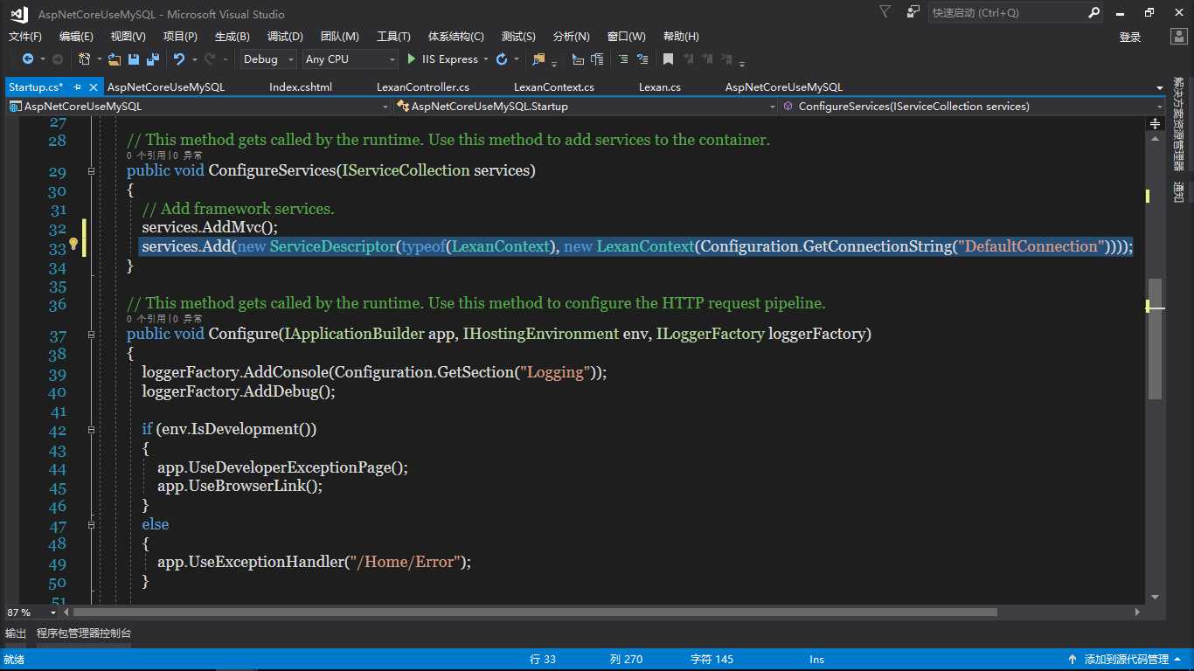Click the Find in Files toolbar icon

click(x=538, y=59)
